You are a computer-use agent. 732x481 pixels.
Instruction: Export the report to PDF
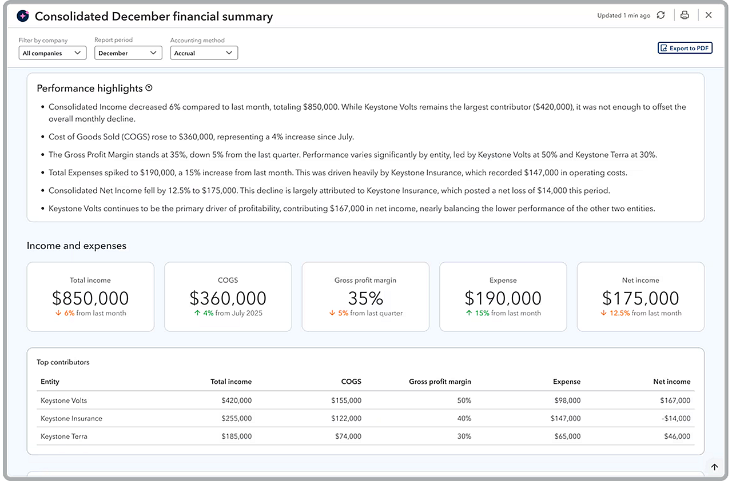pos(685,48)
